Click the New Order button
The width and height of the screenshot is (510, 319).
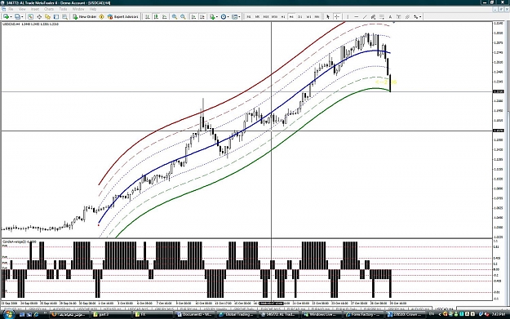tap(84, 16)
